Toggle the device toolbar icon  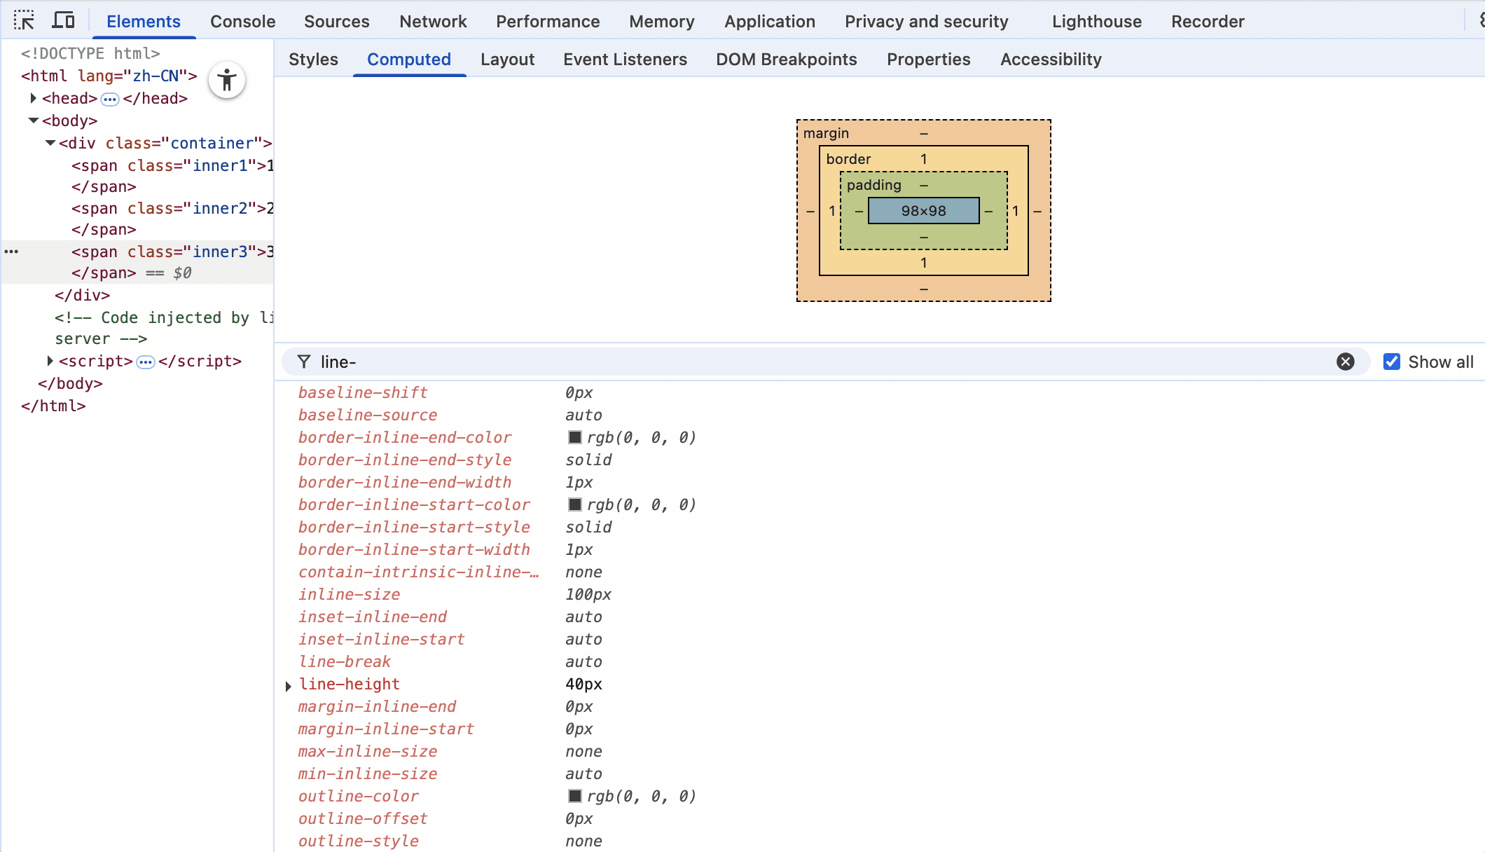click(x=63, y=20)
